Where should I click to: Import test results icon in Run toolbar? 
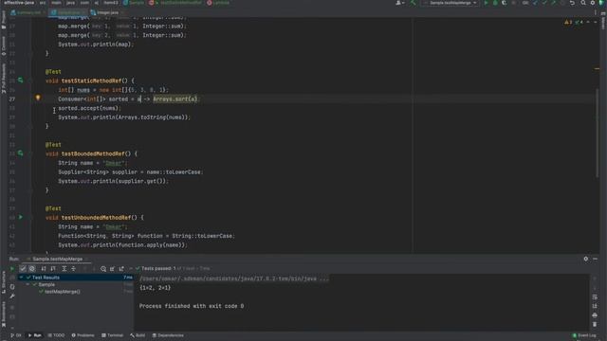tap(112, 268)
